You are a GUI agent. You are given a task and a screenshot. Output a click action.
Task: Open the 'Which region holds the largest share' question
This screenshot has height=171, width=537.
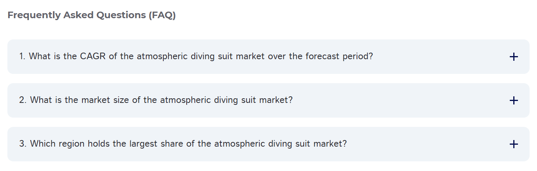[x=183, y=144]
